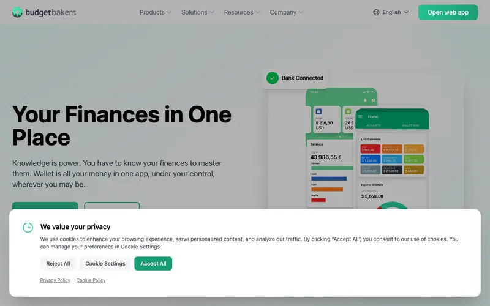Image resolution: width=490 pixels, height=306 pixels.
Task: Open the Cookie Policy link
Action: [x=91, y=280]
